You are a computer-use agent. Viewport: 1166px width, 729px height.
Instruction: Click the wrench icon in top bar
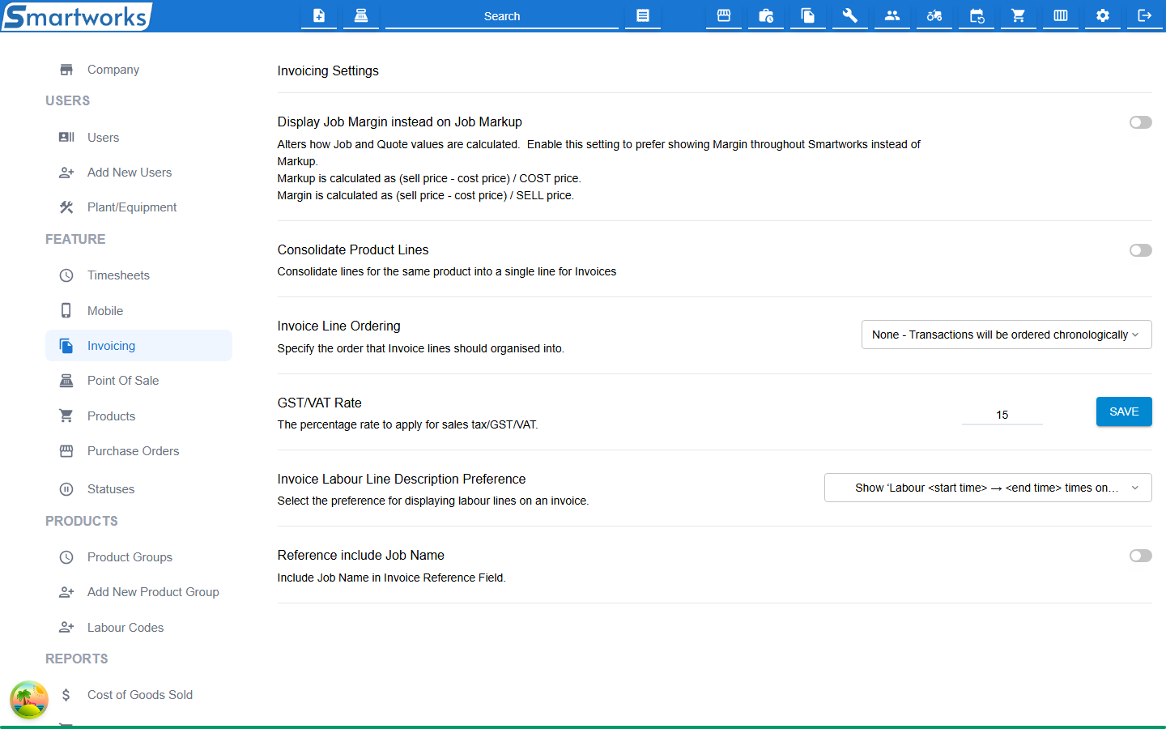850,15
